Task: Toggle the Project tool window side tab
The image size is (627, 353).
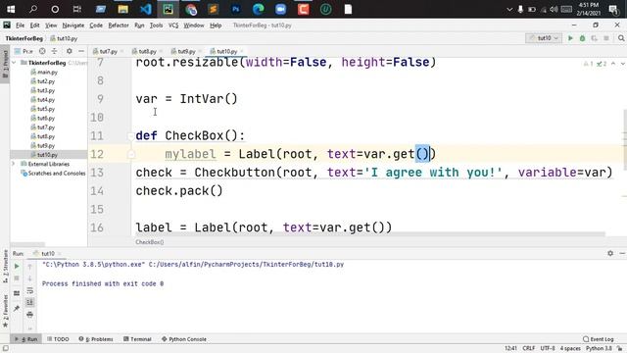Action: pyautogui.click(x=5, y=64)
